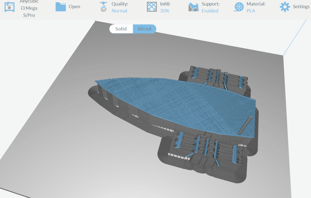Open a model file via Open label

[x=74, y=7]
